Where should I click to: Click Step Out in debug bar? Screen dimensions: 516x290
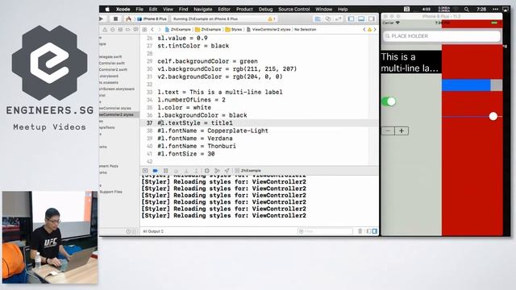(197, 171)
